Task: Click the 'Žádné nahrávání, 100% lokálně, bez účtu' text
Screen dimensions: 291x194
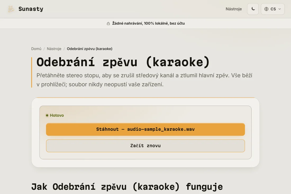Action: pos(148,23)
